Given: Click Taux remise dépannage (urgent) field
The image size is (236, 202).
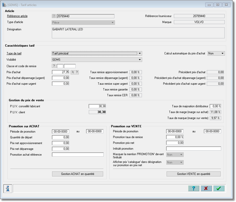Looking at the screenshot, I should (x=135, y=78).
